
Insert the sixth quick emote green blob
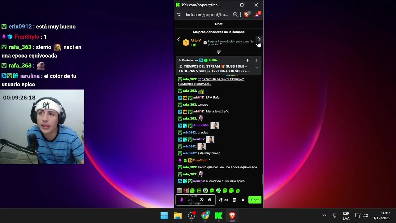coord(212,190)
